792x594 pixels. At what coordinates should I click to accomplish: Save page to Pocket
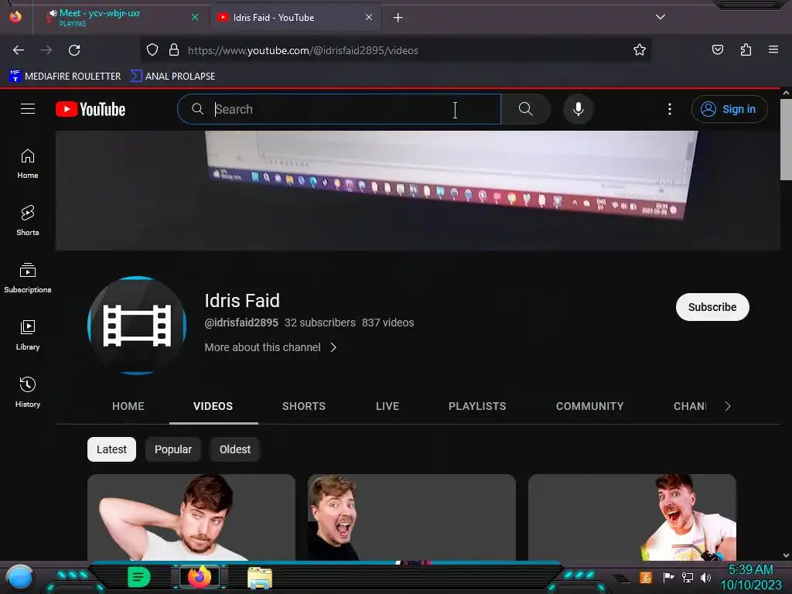(x=717, y=50)
